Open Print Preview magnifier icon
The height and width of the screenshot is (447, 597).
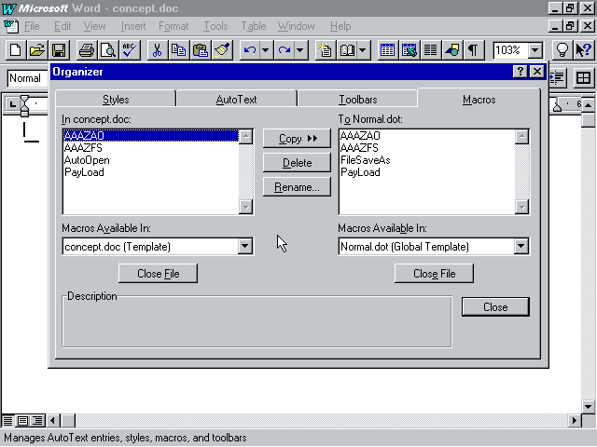108,49
